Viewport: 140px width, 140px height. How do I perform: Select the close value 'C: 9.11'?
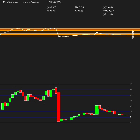click(51, 11)
